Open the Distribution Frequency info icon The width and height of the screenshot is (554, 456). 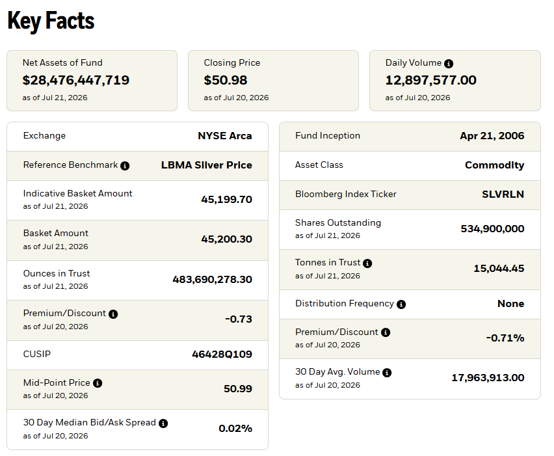pos(401,304)
